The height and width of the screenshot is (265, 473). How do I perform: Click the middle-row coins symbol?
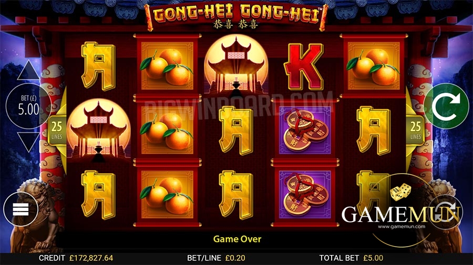coord(305,130)
